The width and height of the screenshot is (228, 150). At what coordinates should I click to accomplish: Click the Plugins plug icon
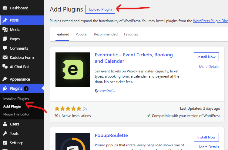(x=5, y=88)
